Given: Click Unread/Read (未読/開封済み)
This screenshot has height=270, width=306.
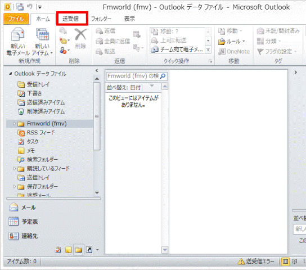Looking at the screenshot, I should pyautogui.click(x=278, y=31).
